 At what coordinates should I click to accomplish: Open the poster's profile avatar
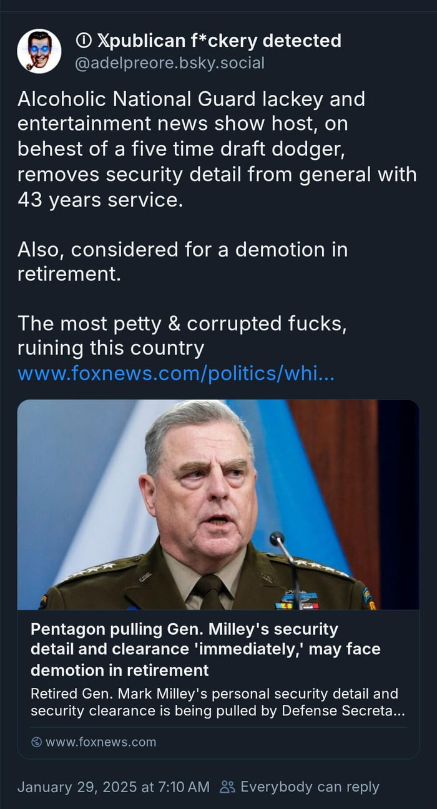point(39,52)
